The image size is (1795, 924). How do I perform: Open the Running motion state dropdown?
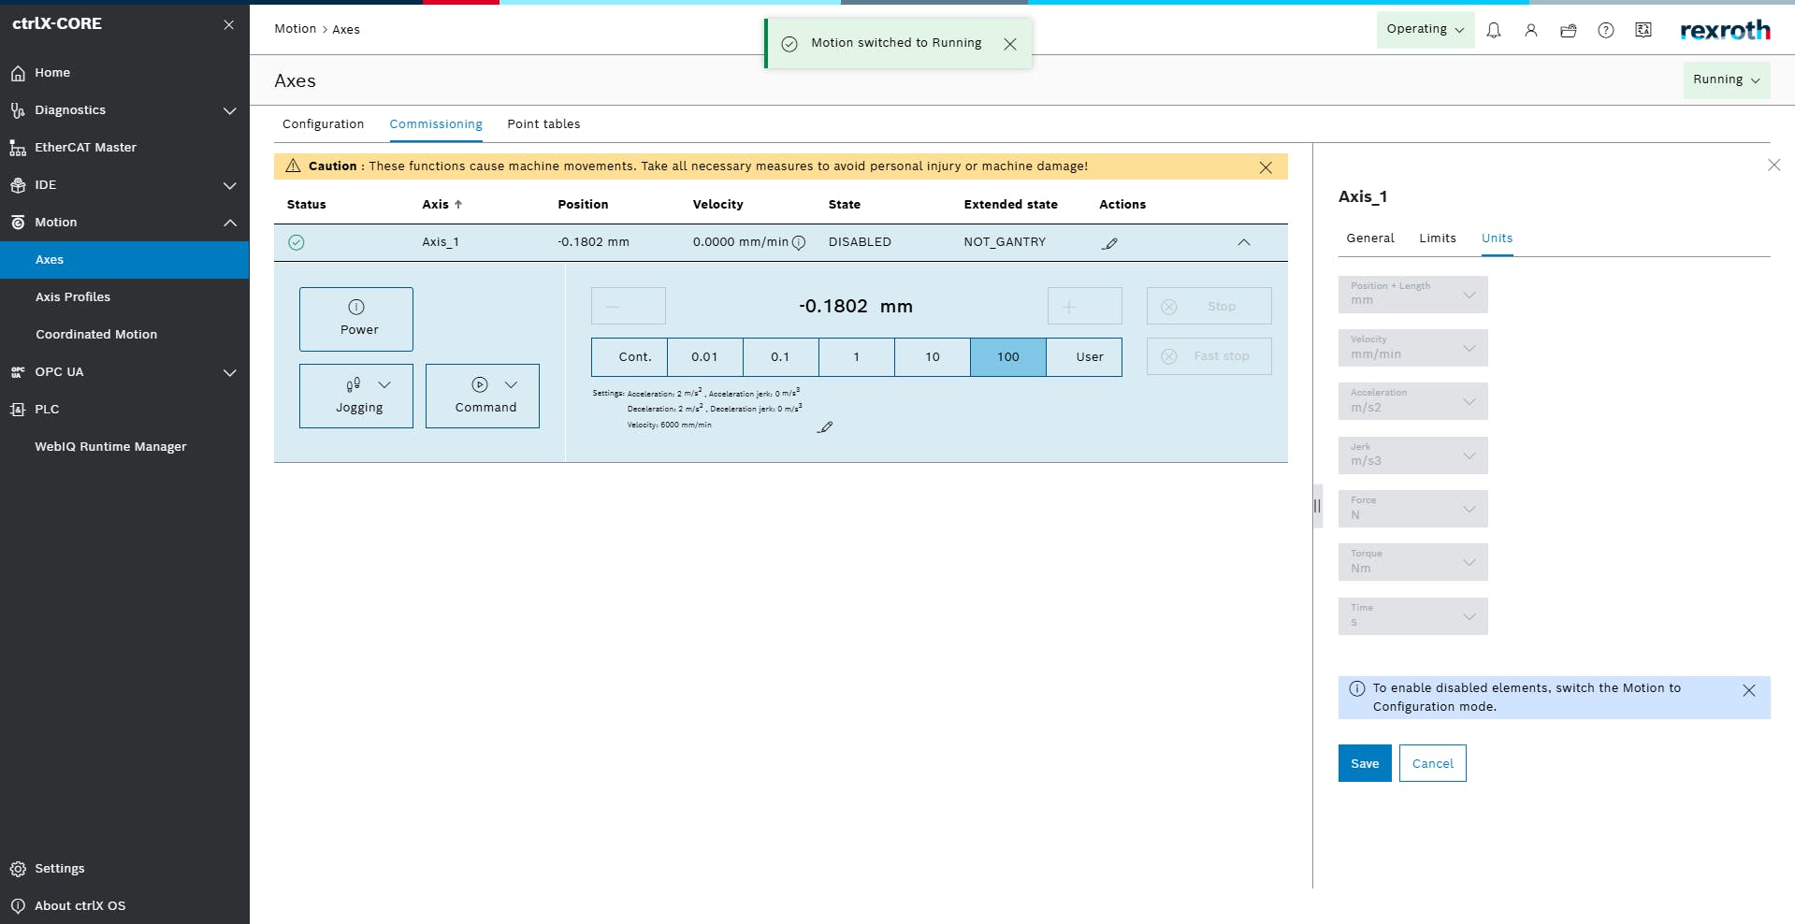pos(1726,79)
